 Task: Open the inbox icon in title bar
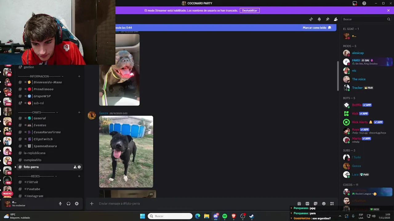coord(355,3)
